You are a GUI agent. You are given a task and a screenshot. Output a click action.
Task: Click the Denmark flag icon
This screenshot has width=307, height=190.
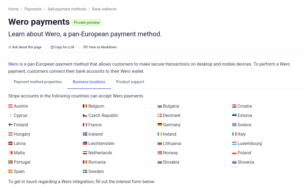(x=160, y=116)
